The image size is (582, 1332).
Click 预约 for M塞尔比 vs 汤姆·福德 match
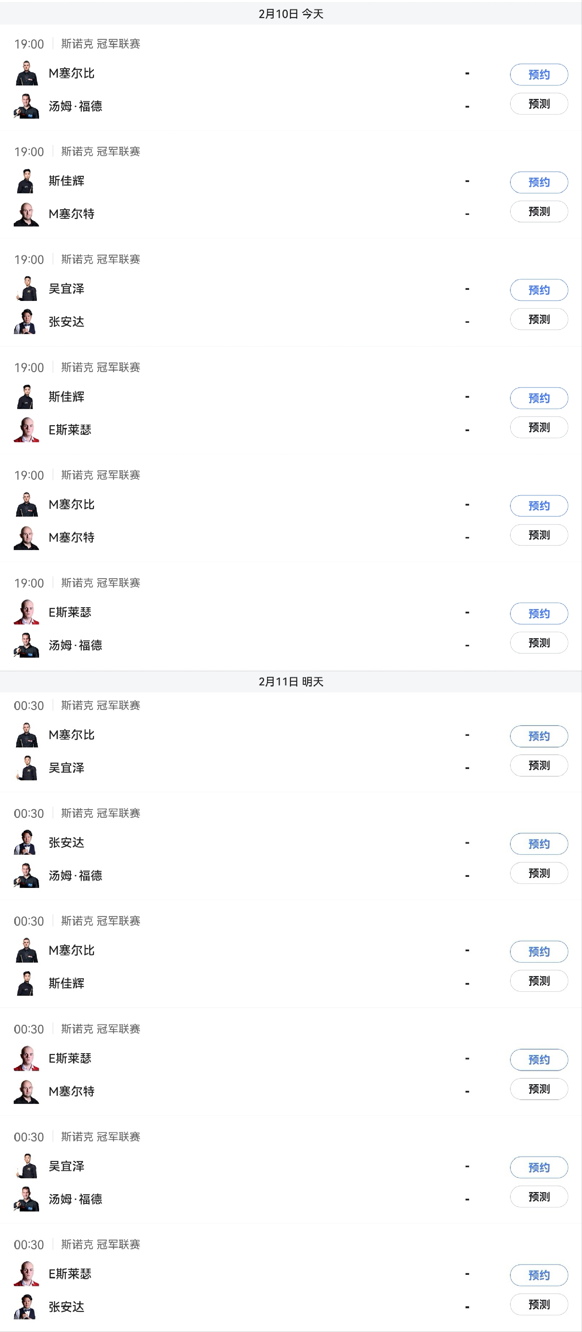click(539, 74)
